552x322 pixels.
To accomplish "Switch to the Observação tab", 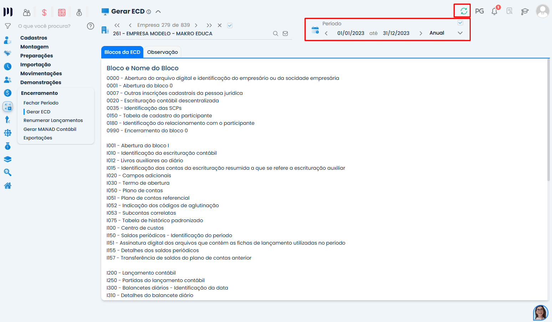I will click(162, 52).
